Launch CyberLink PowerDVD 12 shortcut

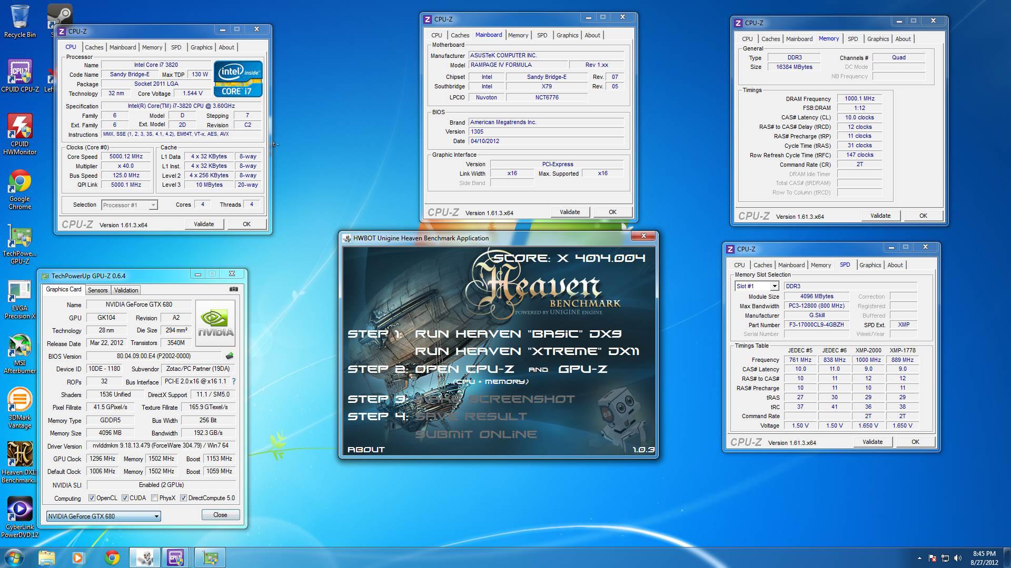tap(19, 518)
